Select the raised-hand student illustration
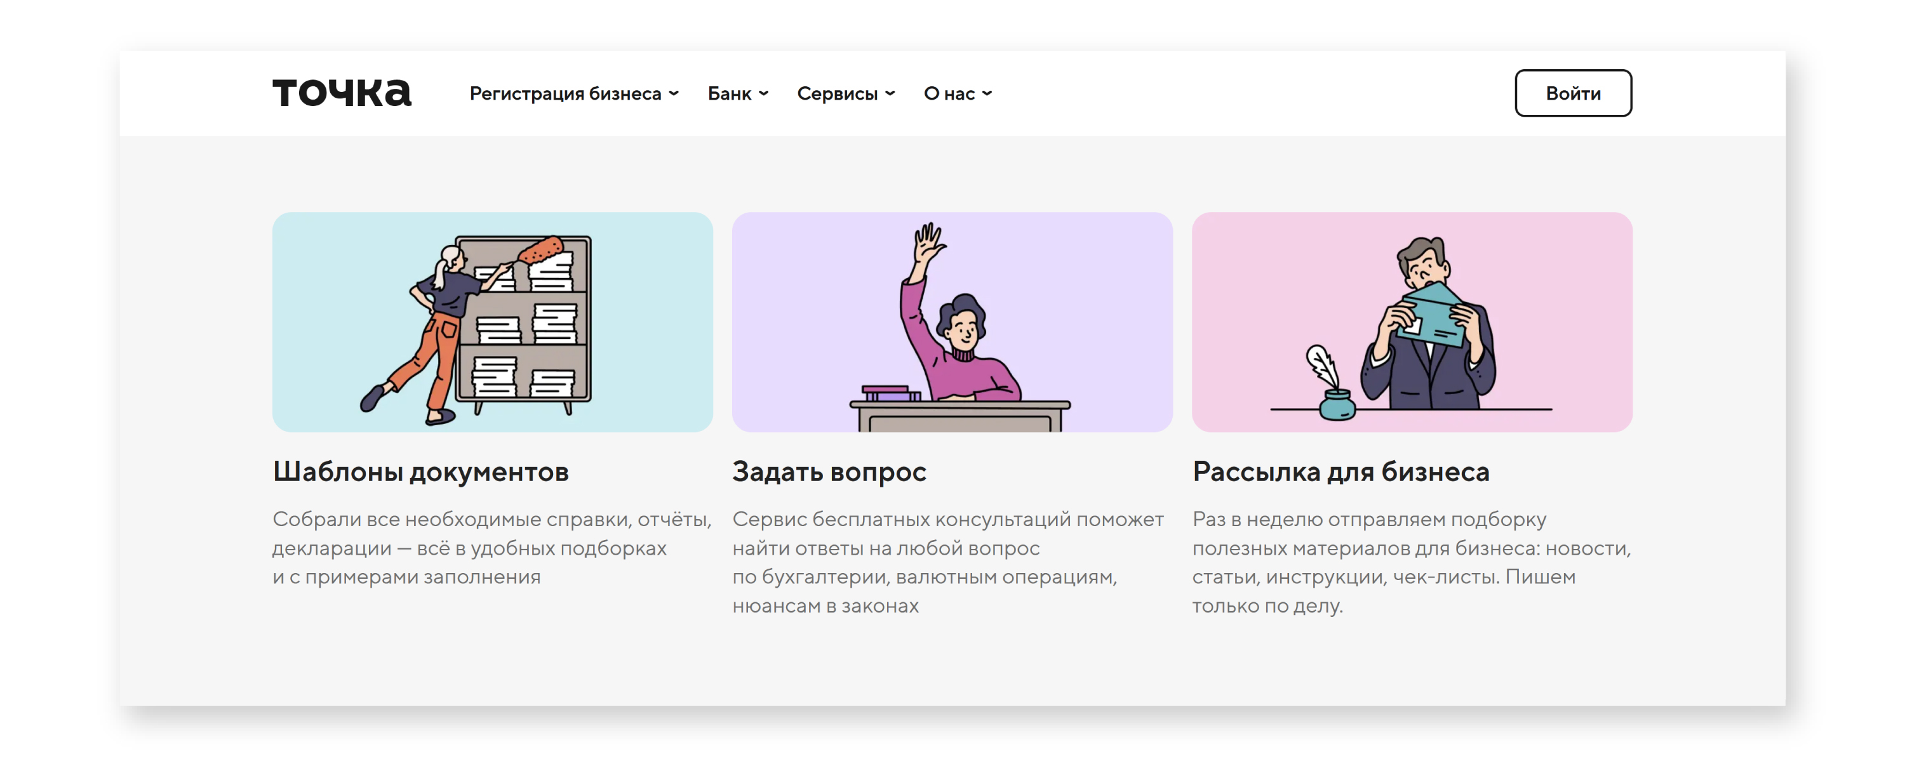1905x773 pixels. [x=952, y=322]
